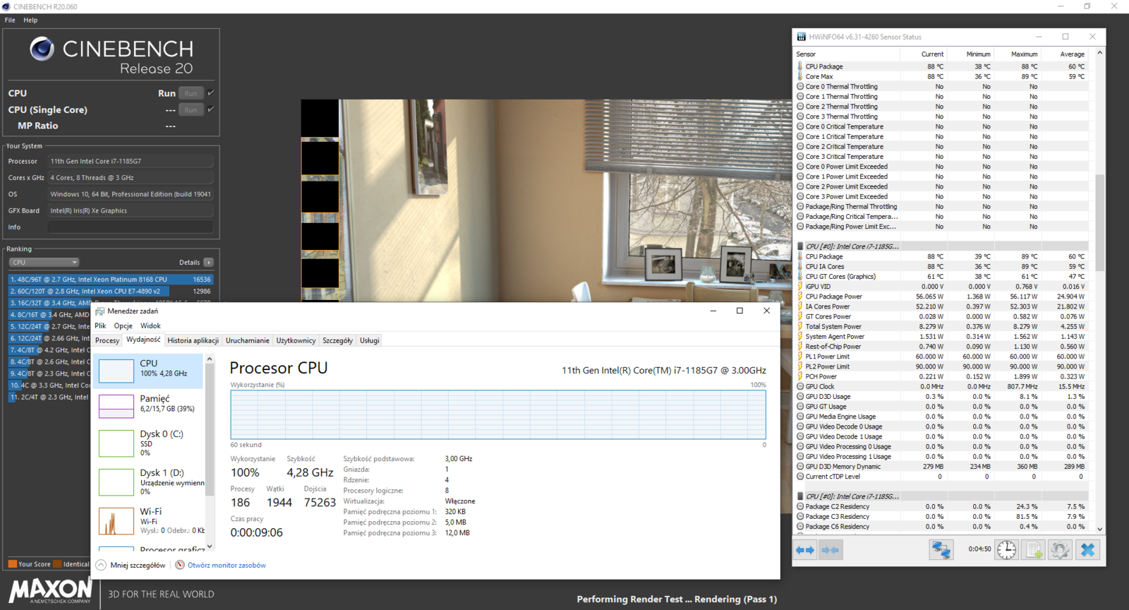Click Task Manager sidebar scroll-up arrow
Viewport: 1129px width, 610px height.
(210, 359)
